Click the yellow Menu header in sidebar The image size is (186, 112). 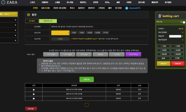(x=9, y=14)
